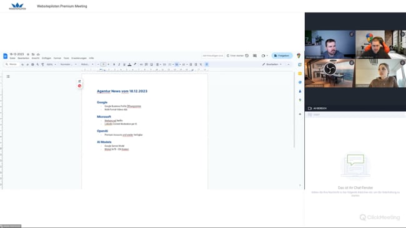Collapse the toolbar with chevron
The height and width of the screenshot is (228, 406).
289,64
